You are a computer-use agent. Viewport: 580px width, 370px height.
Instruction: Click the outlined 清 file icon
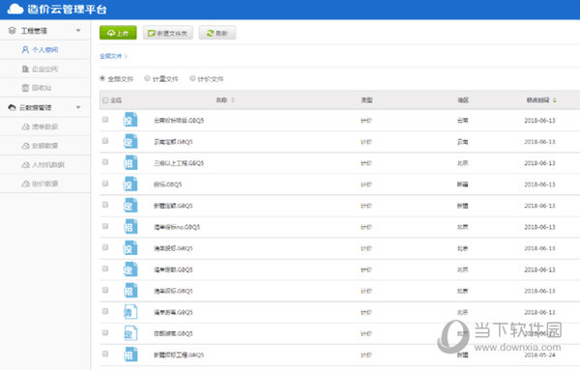(130, 312)
